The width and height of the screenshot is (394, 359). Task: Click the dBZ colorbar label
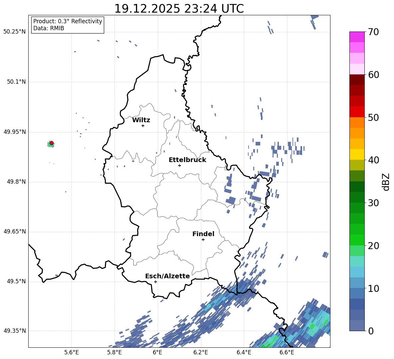[386, 182]
